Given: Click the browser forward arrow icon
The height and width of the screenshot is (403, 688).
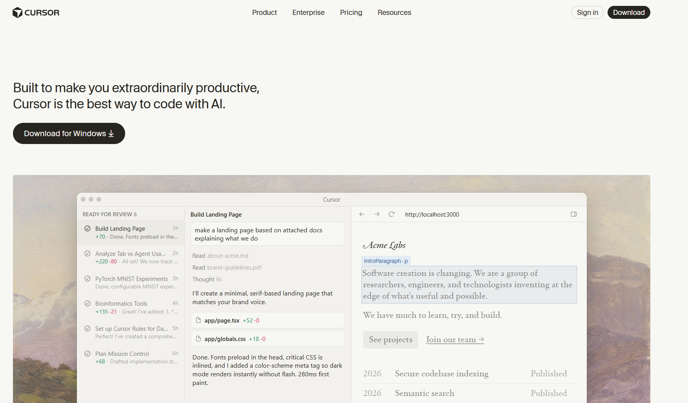Looking at the screenshot, I should [377, 214].
